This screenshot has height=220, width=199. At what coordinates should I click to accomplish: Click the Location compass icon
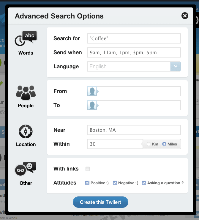[26, 131]
